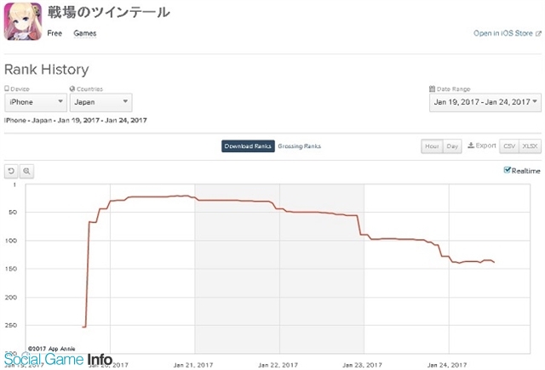Viewport: 545px width, 370px height.
Task: Click the game app icon thumbnail
Action: pos(23,21)
